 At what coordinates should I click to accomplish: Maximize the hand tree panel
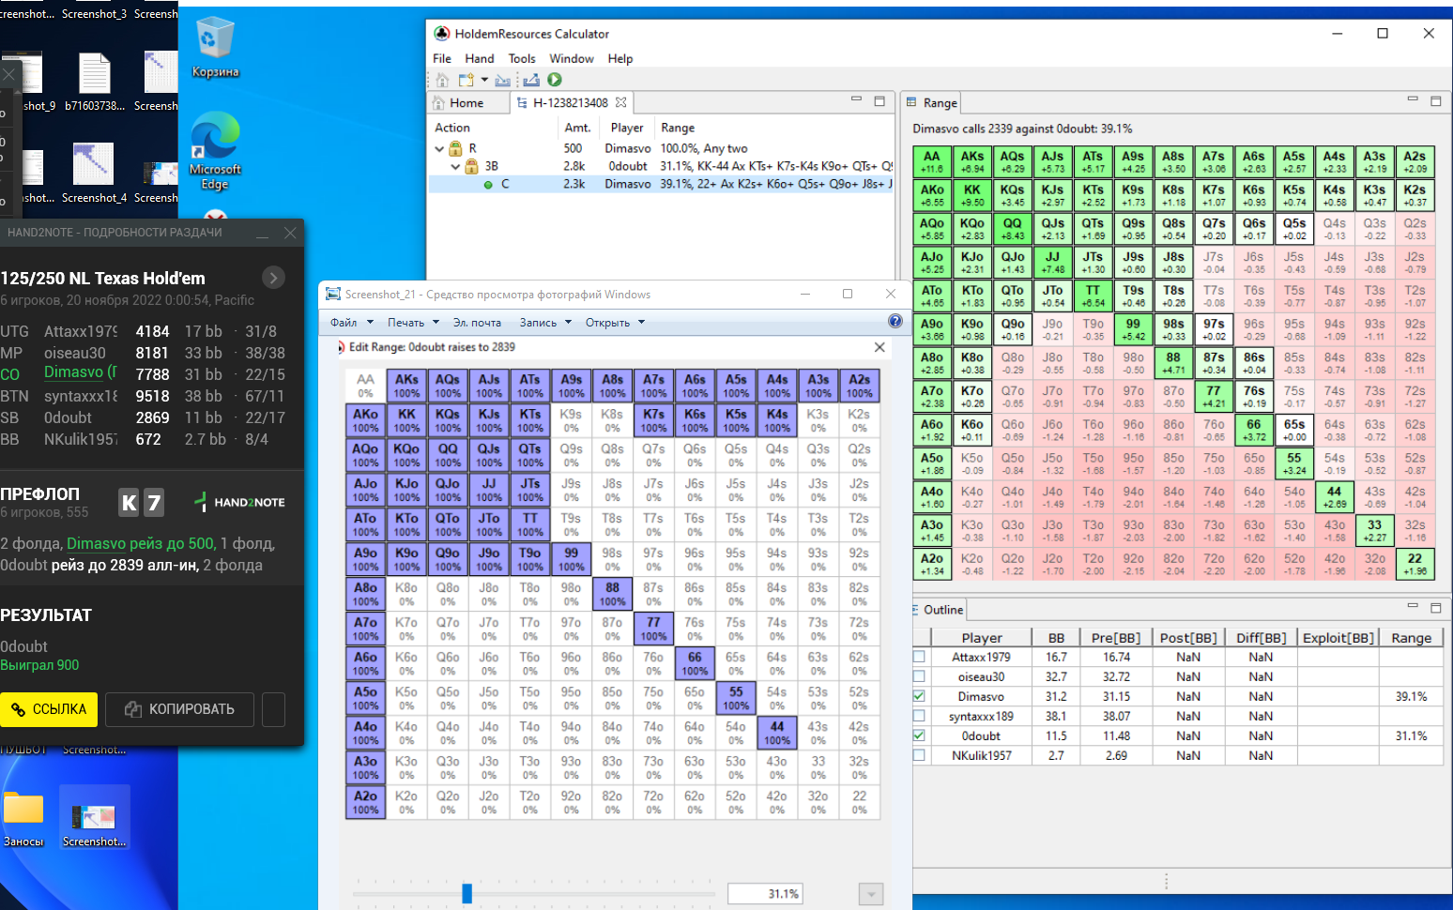tap(879, 100)
